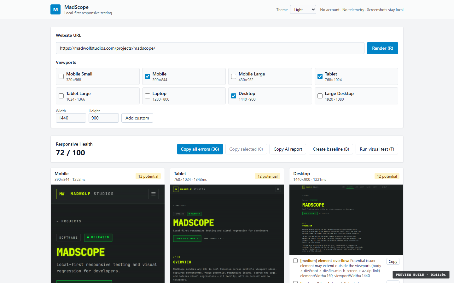The image size is (454, 283).
Task: Uncheck the Desktop 1440×900 viewport
Action: pos(234,96)
